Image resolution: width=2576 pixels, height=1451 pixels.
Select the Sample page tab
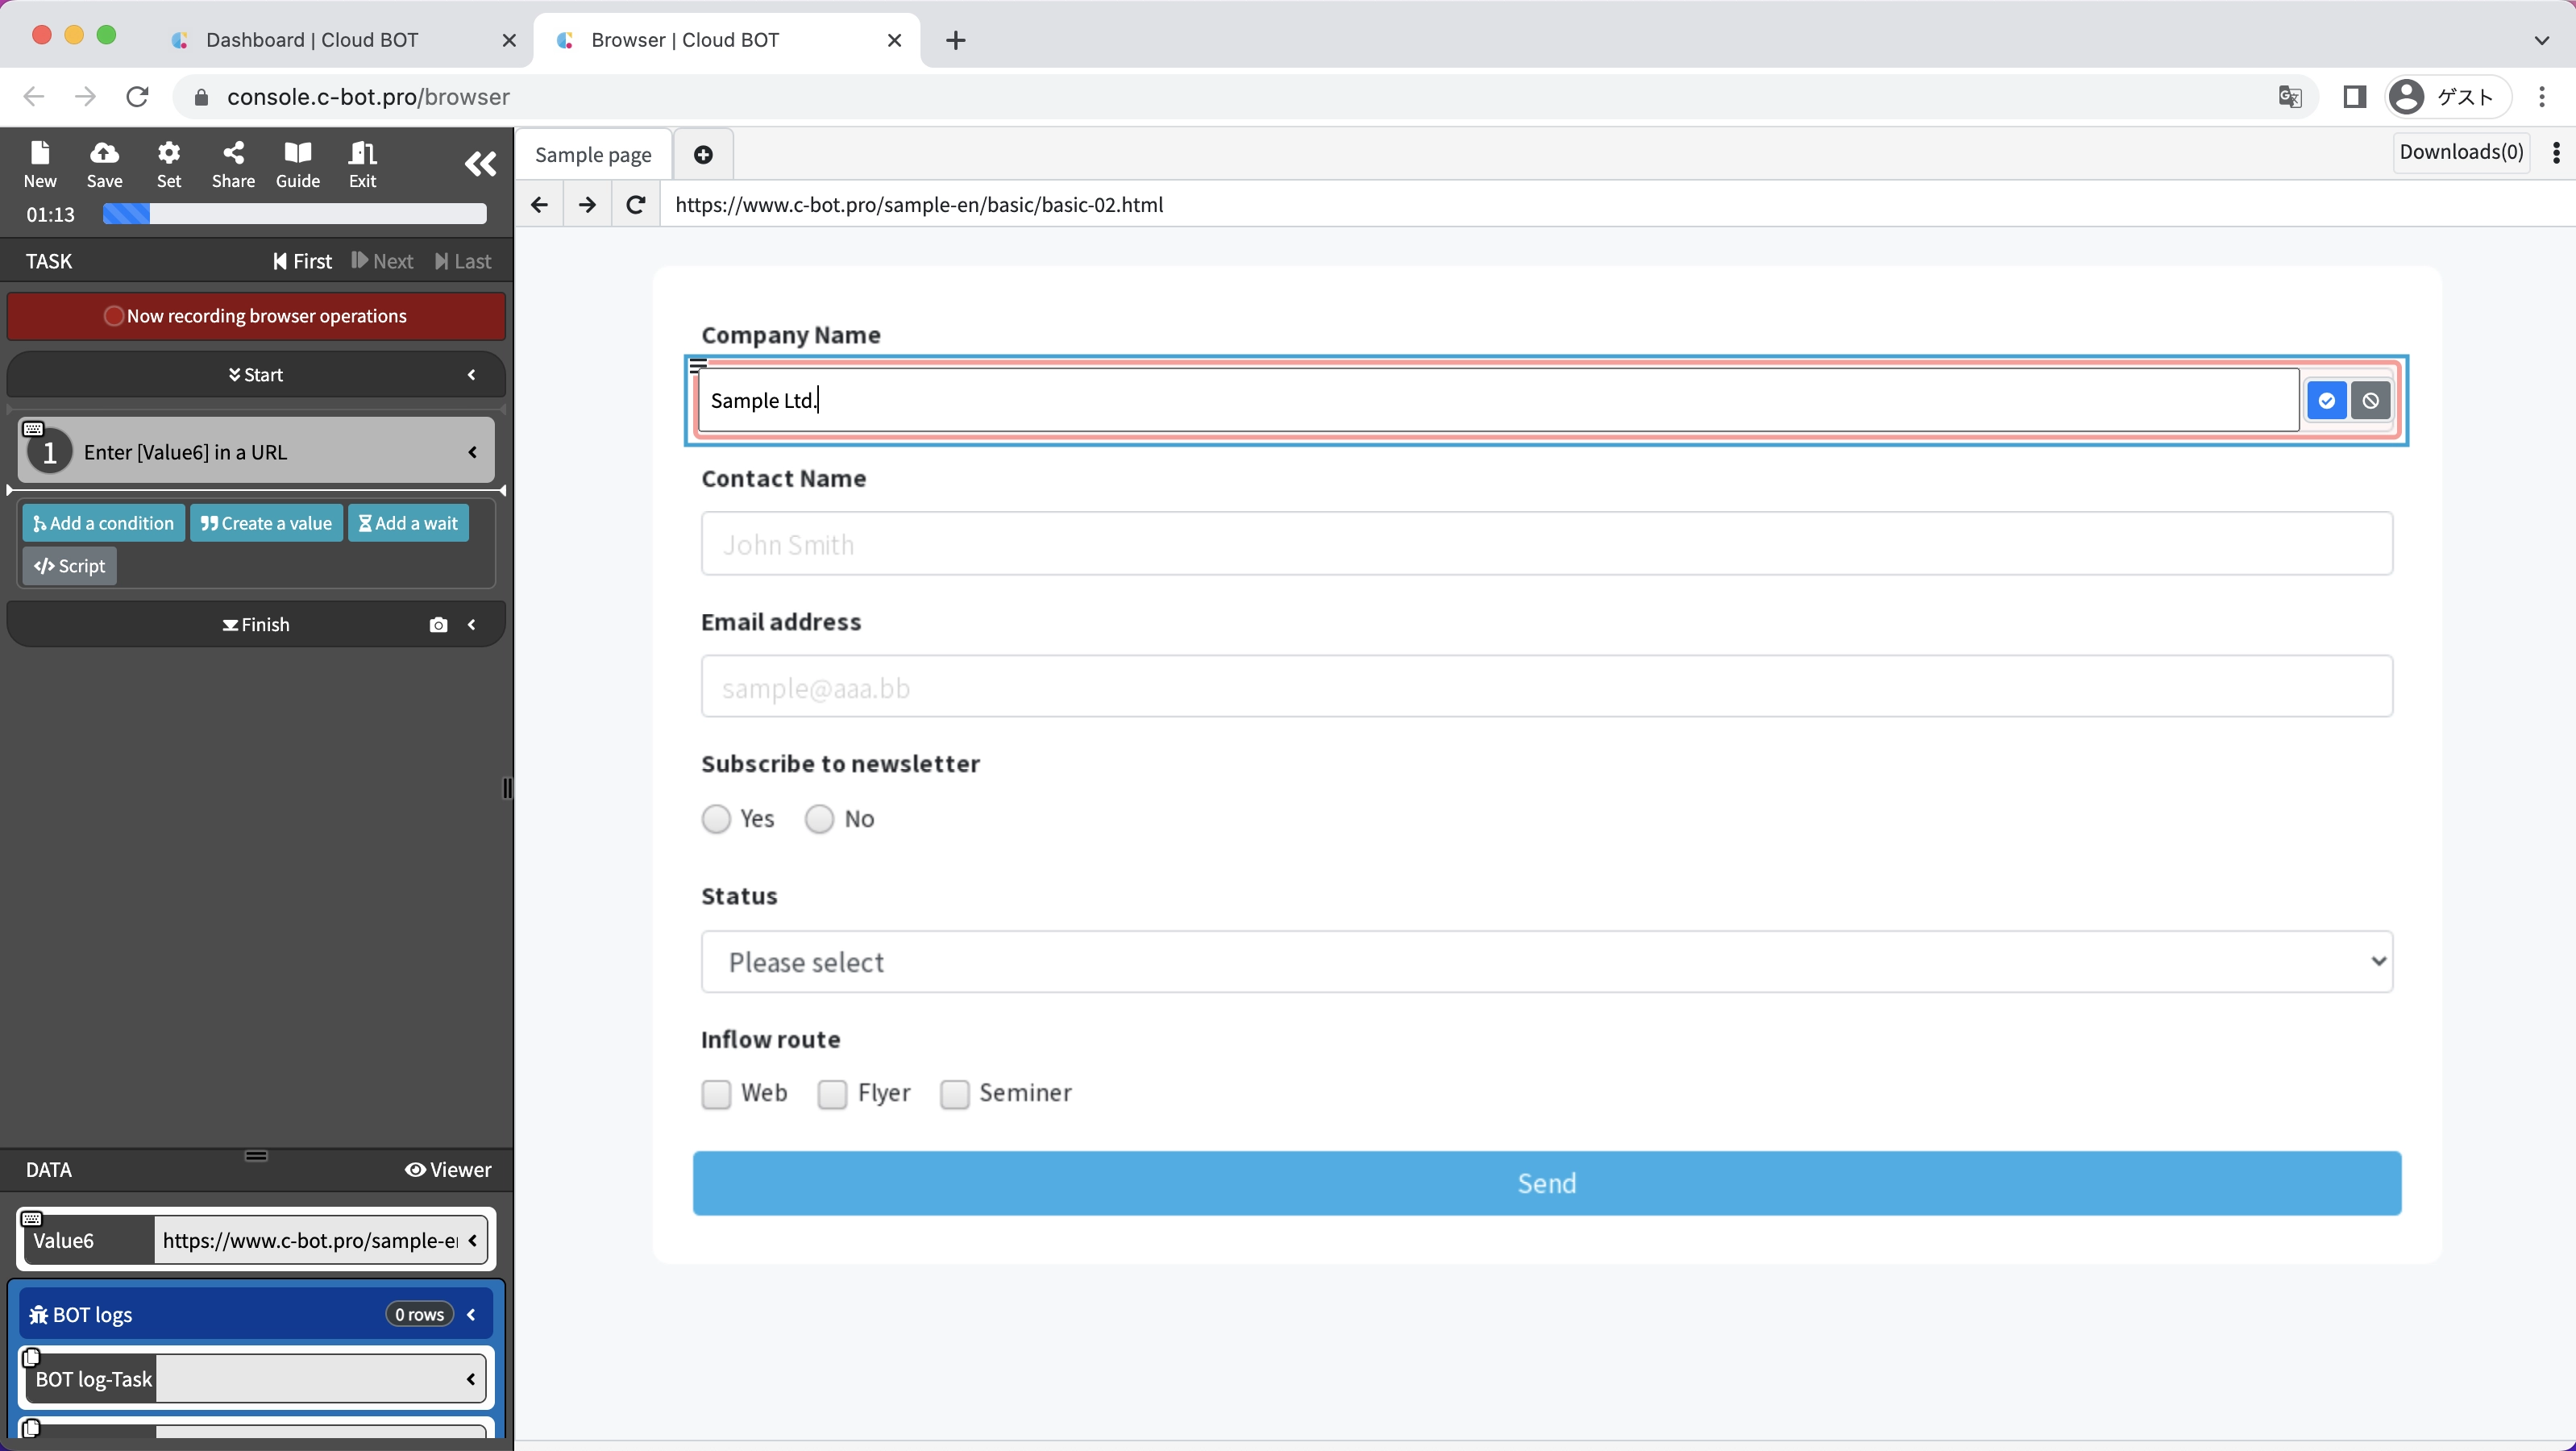click(x=593, y=155)
